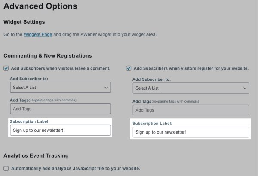The image size is (258, 176).
Task: Click "Subscription Label:" caption in registration section
Action: [x=153, y=123]
